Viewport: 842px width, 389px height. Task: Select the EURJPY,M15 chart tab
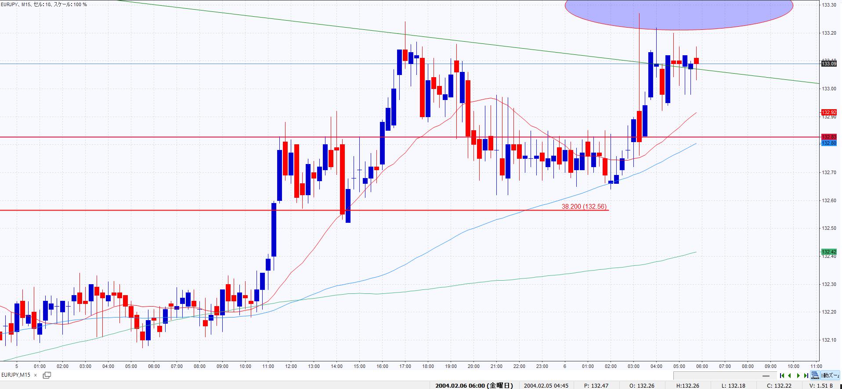coord(16,375)
